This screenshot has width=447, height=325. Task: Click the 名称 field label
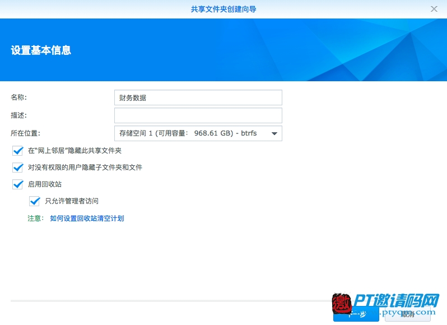tap(19, 97)
